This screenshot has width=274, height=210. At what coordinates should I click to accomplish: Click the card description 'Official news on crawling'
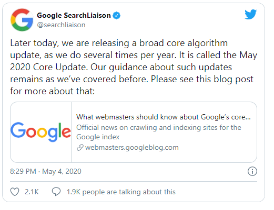tap(159, 127)
